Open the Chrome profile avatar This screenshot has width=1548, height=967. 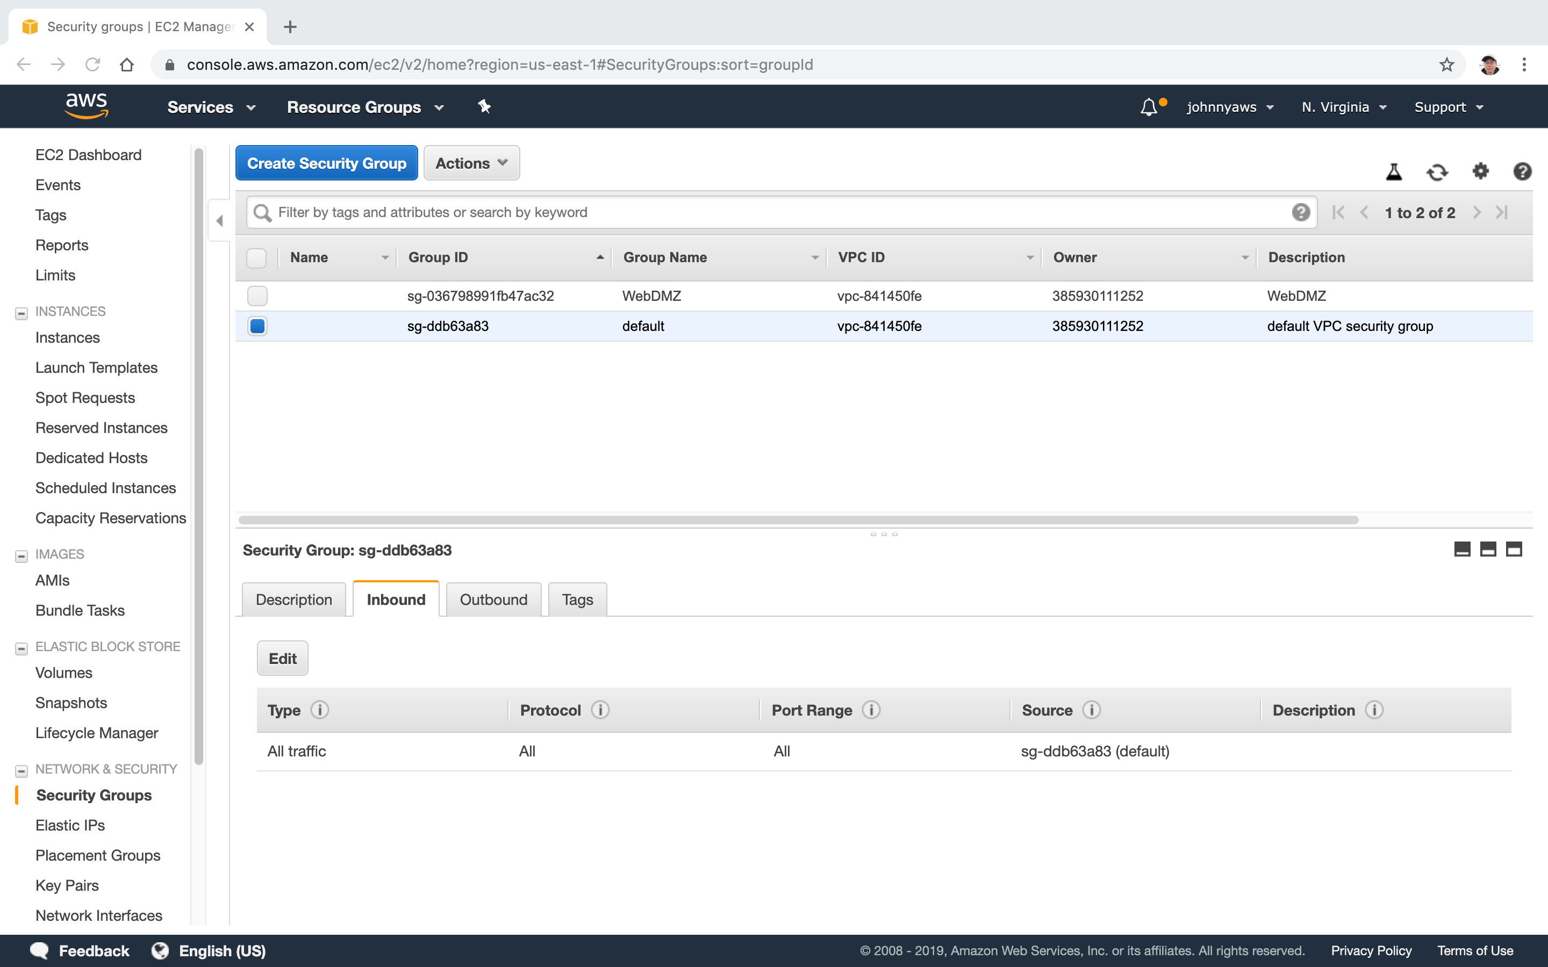pyautogui.click(x=1489, y=64)
